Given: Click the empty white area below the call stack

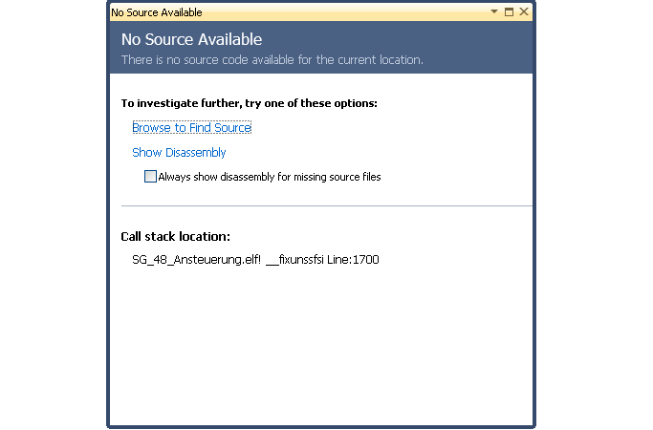Looking at the screenshot, I should [x=320, y=346].
